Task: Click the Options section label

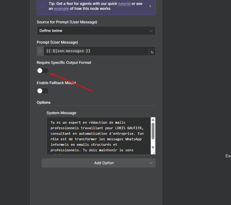Action: [44, 102]
